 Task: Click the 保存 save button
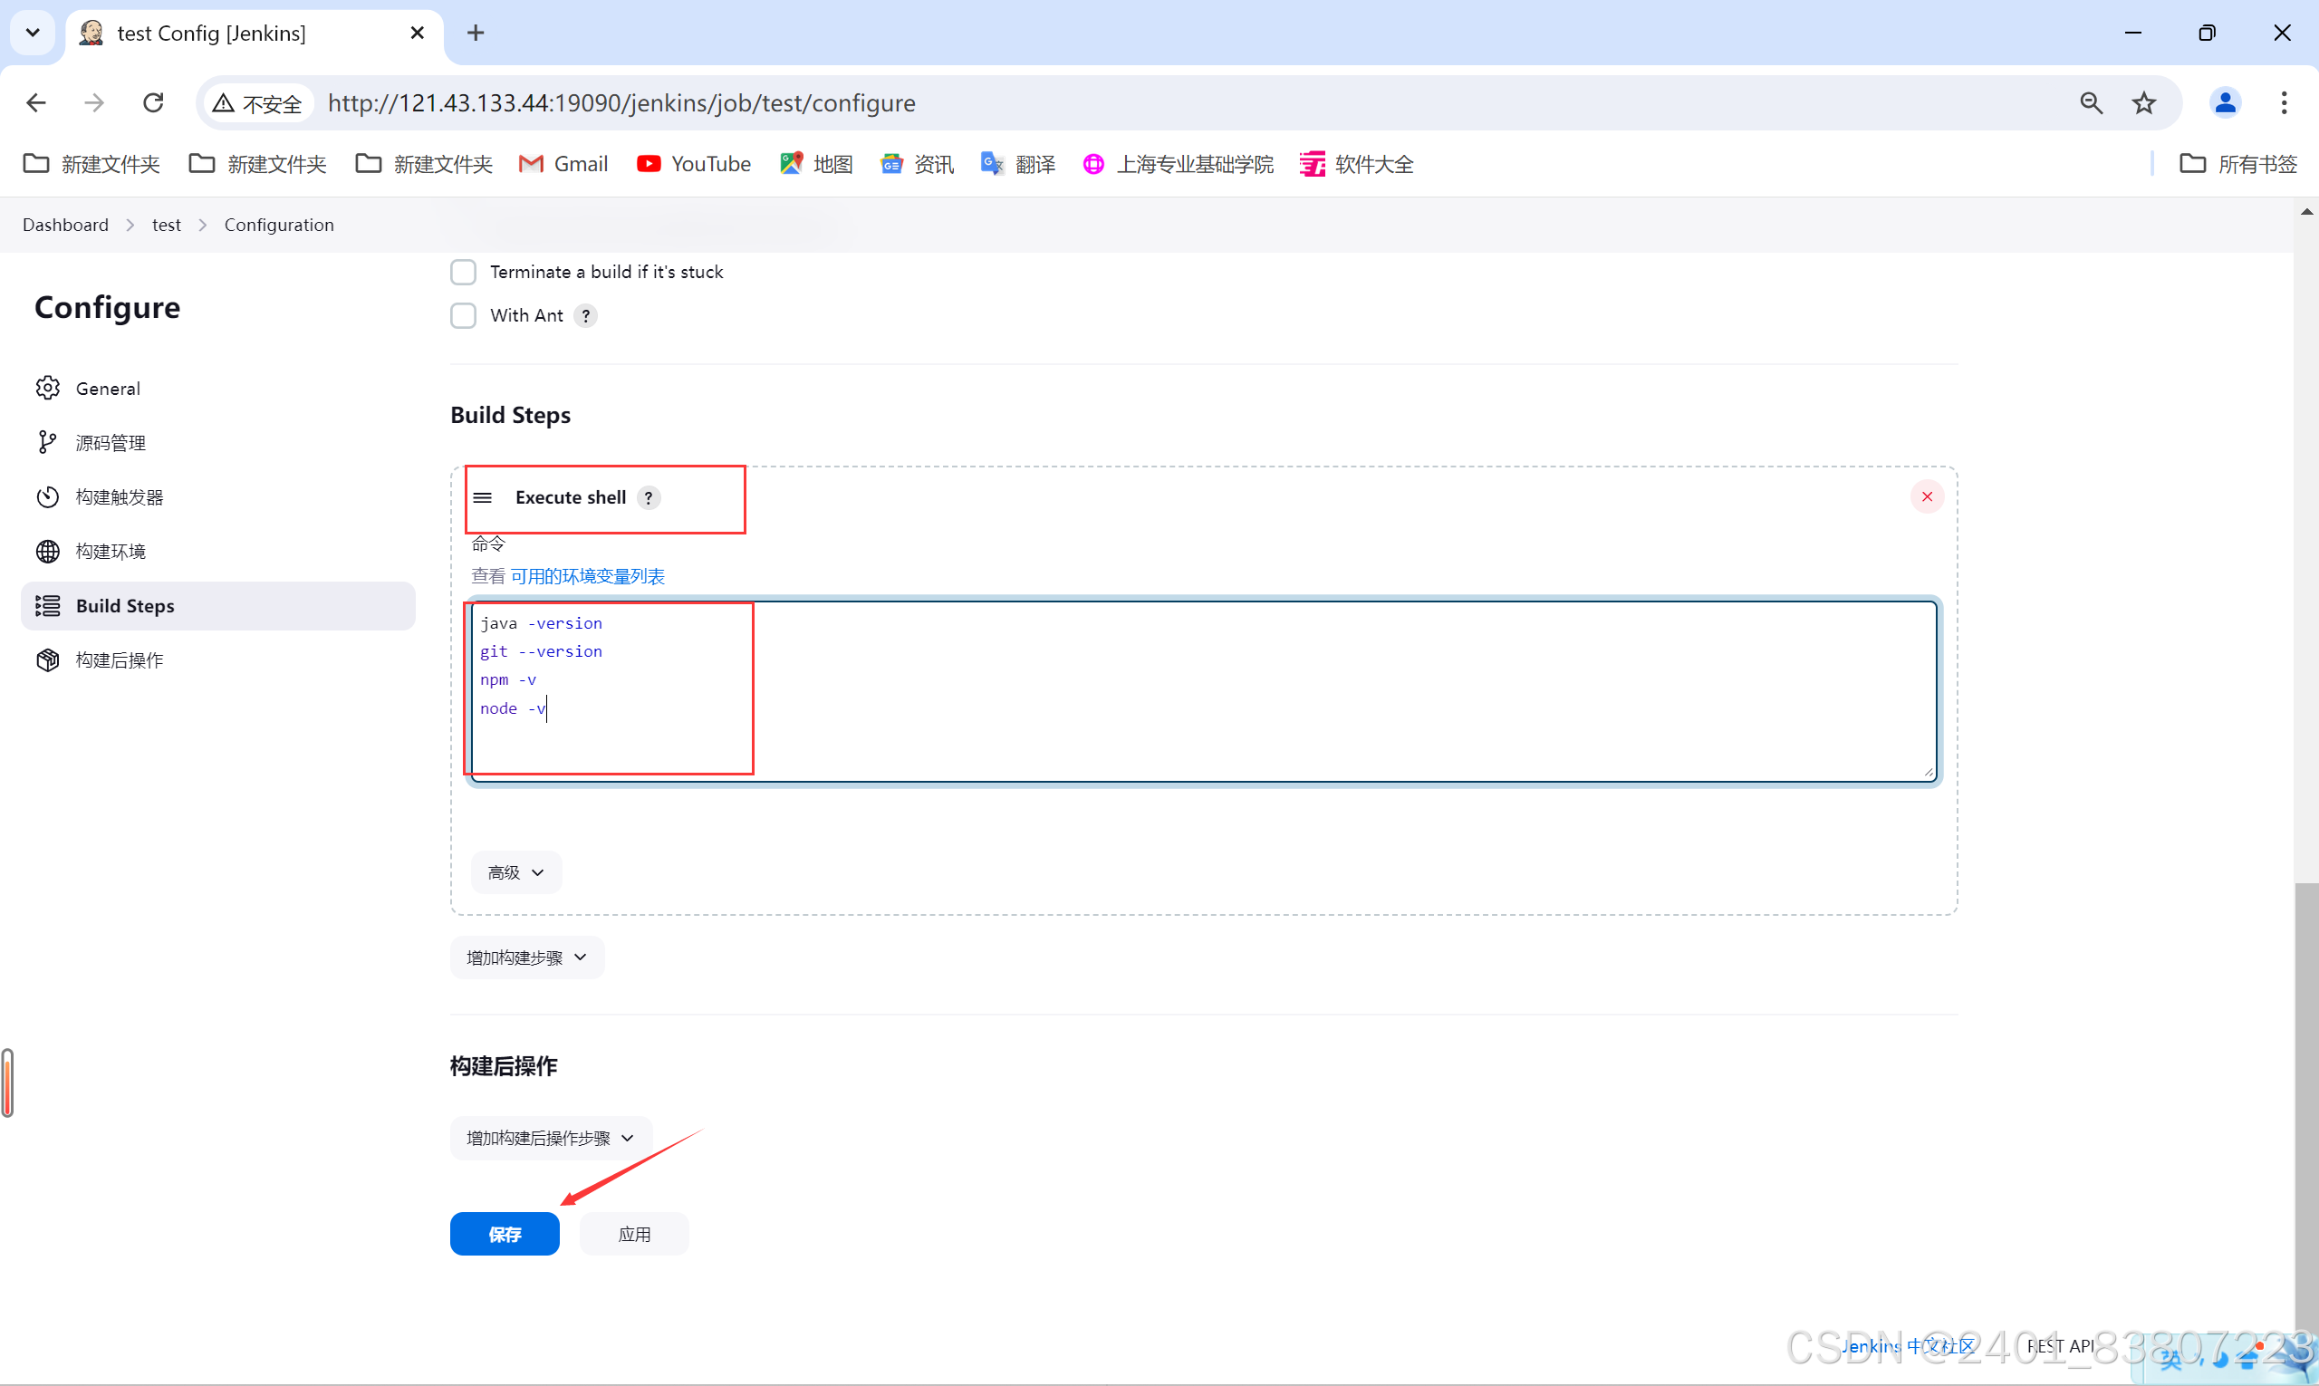(505, 1233)
